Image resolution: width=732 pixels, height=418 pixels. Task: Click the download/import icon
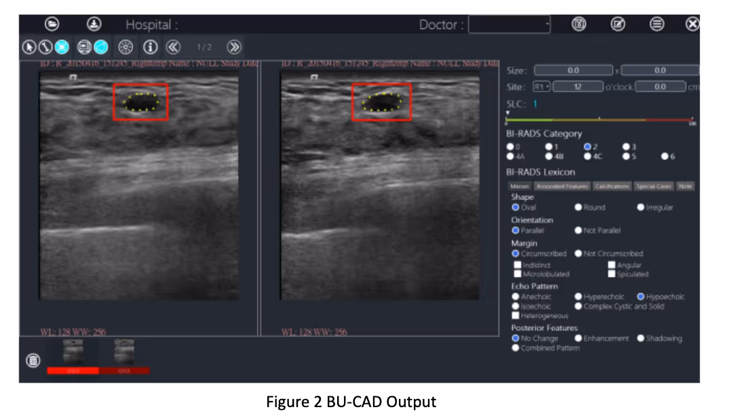pyautogui.click(x=94, y=24)
